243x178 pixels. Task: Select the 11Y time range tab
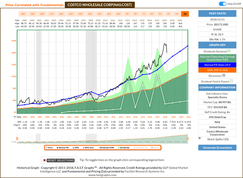[109, 14]
